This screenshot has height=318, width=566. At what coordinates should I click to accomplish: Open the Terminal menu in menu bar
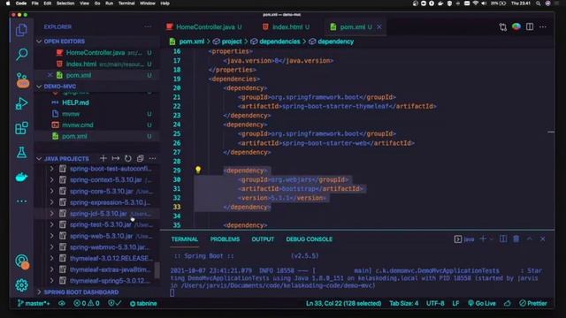click(x=126, y=4)
